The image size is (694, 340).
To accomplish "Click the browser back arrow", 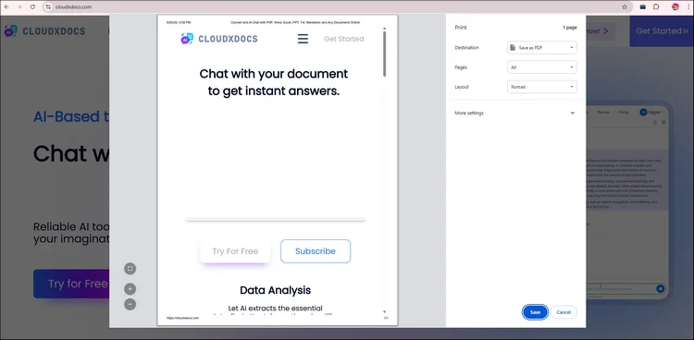I will (x=6, y=7).
